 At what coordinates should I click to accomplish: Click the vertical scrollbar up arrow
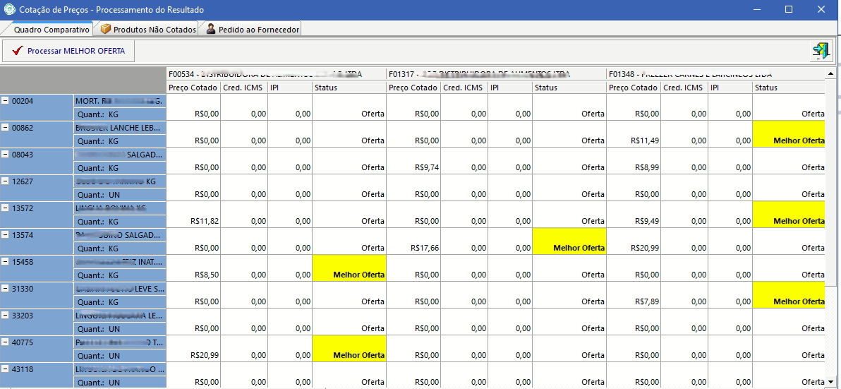(x=831, y=73)
